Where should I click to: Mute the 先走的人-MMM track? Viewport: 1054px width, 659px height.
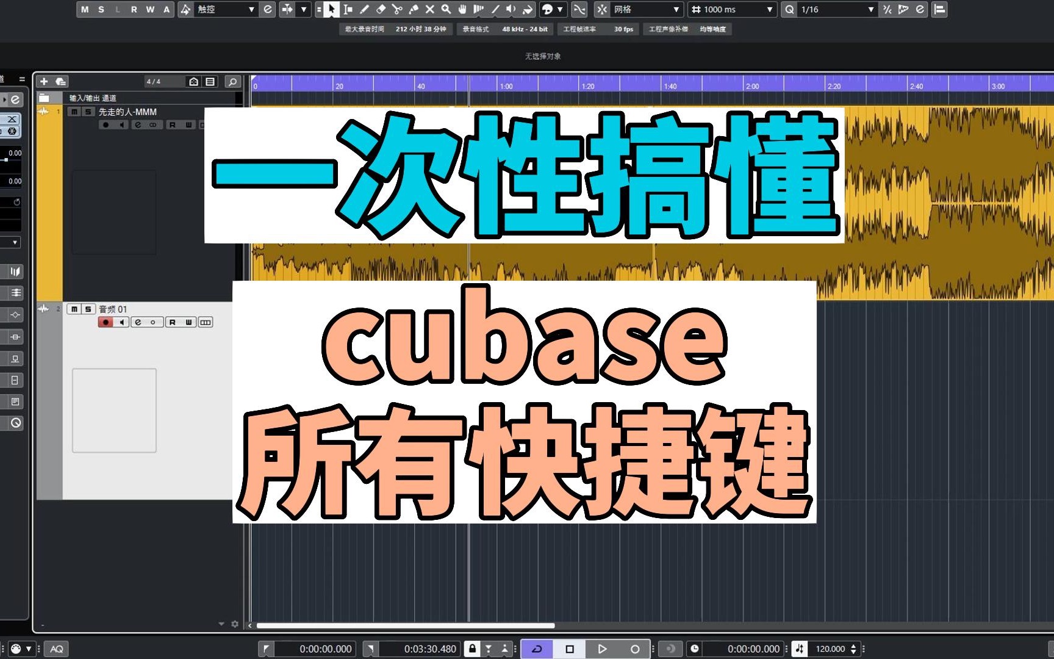[x=74, y=112]
